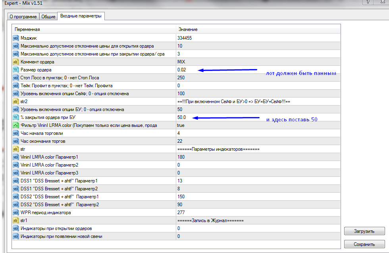Click the Переменная column header
Image resolution: width=389 pixels, height=253 pixels.
click(x=94, y=29)
